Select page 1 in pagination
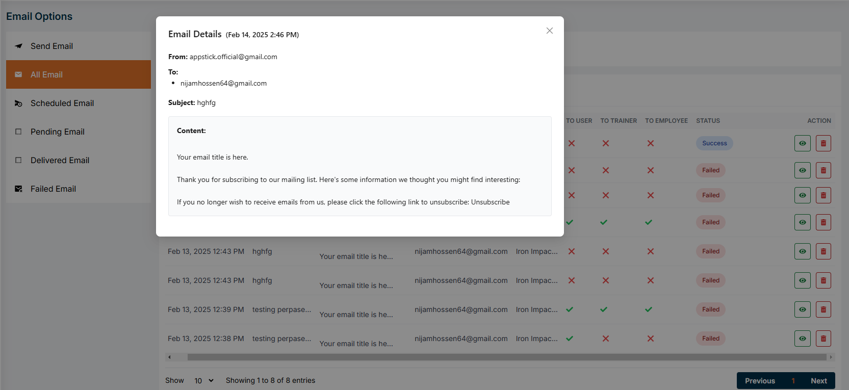 793,381
